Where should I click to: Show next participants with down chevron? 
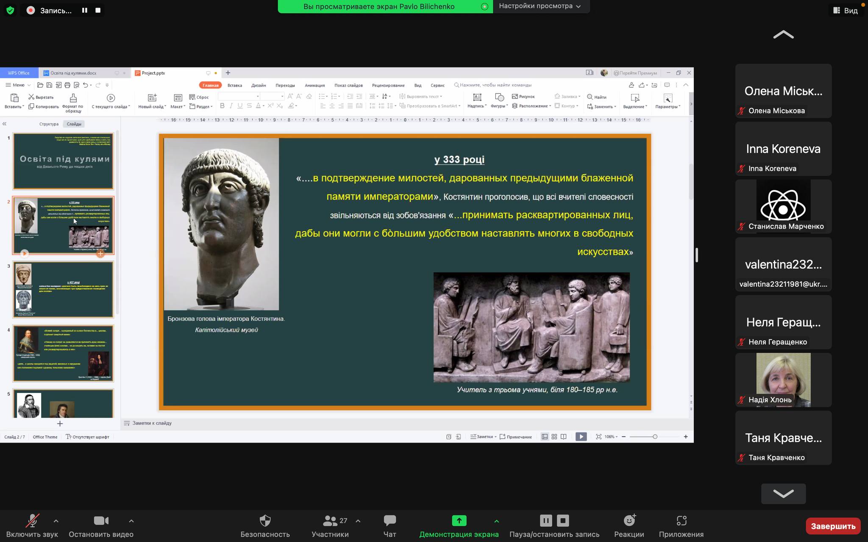(783, 494)
